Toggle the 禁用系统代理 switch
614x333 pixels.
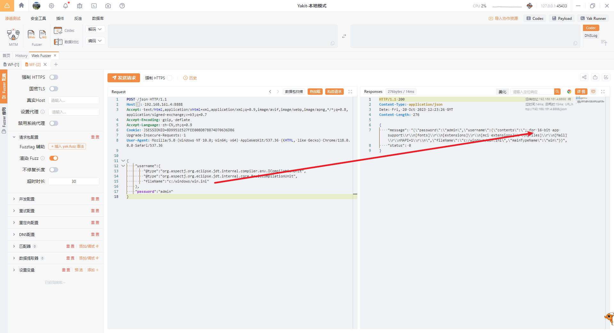tap(54, 123)
